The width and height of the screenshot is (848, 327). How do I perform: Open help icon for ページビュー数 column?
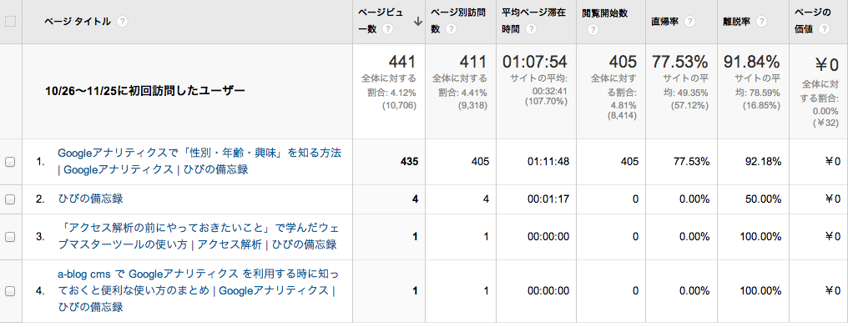click(388, 30)
